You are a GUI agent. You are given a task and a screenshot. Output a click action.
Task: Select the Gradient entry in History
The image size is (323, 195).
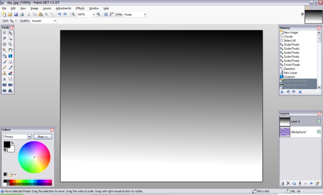(289, 77)
